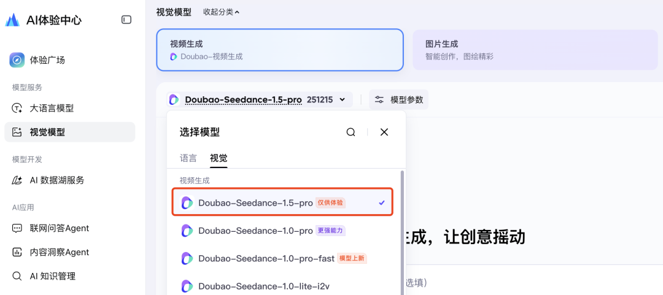This screenshot has height=295, width=663.
Task: Click the icon beside Doubao-Seedance-1.0-pro-fast
Action: (187, 258)
